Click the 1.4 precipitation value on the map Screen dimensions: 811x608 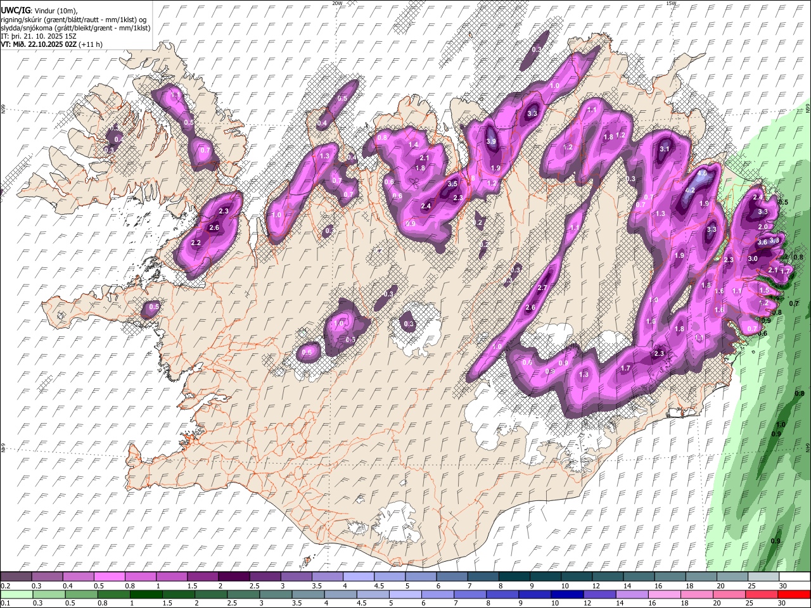coord(414,145)
